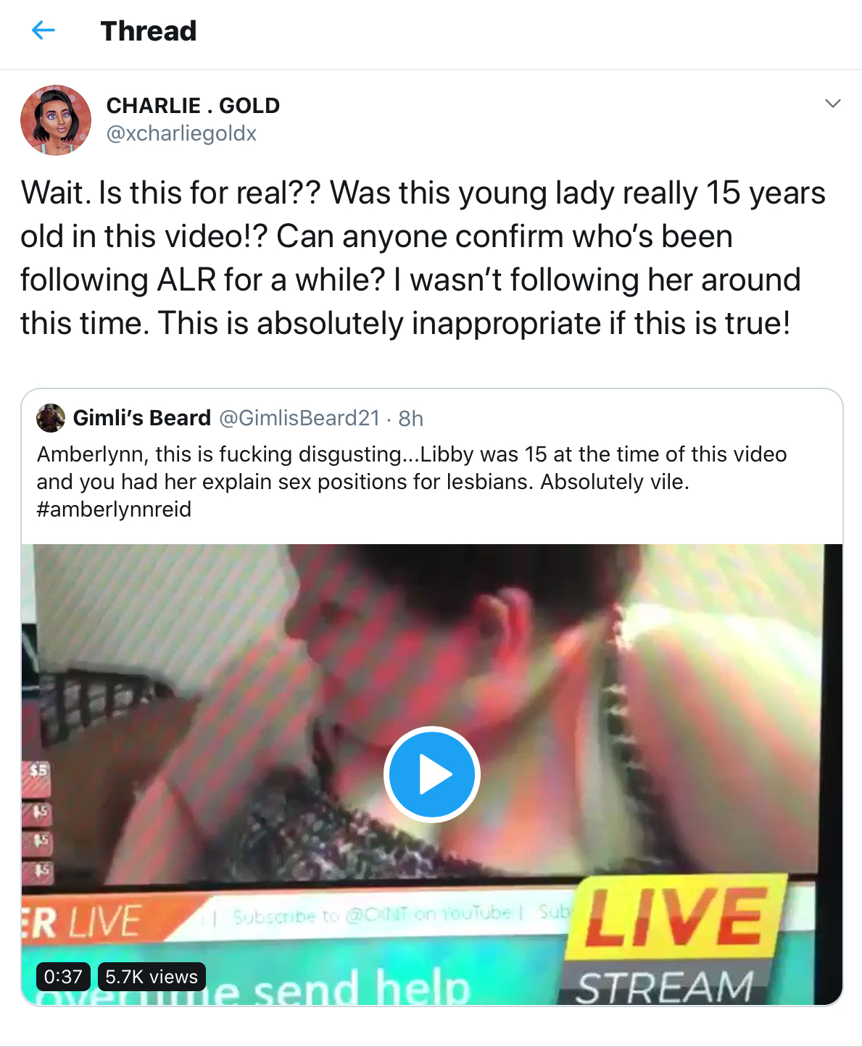Screen dimensions: 862x1047
Task: Go back using the blue arrow
Action: coord(43,30)
